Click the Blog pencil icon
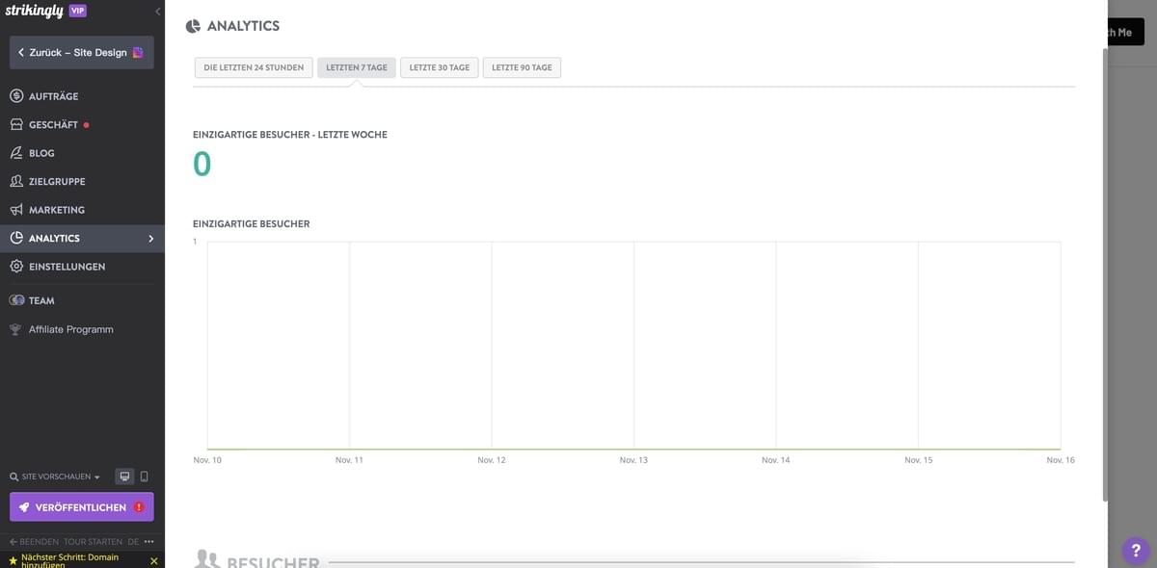This screenshot has height=568, width=1157. 13,150
